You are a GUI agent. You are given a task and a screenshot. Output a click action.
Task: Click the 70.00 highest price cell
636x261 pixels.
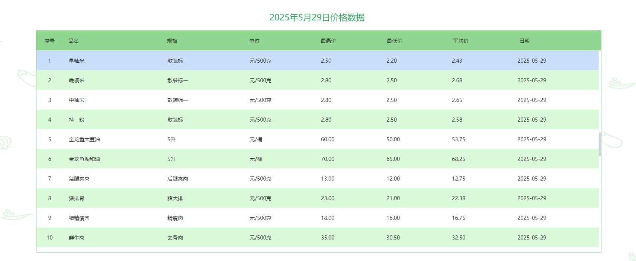pos(328,159)
